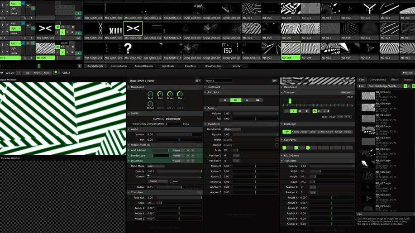415x233 pixels.
Task: Collapse the SMPTE section
Action: [129, 114]
